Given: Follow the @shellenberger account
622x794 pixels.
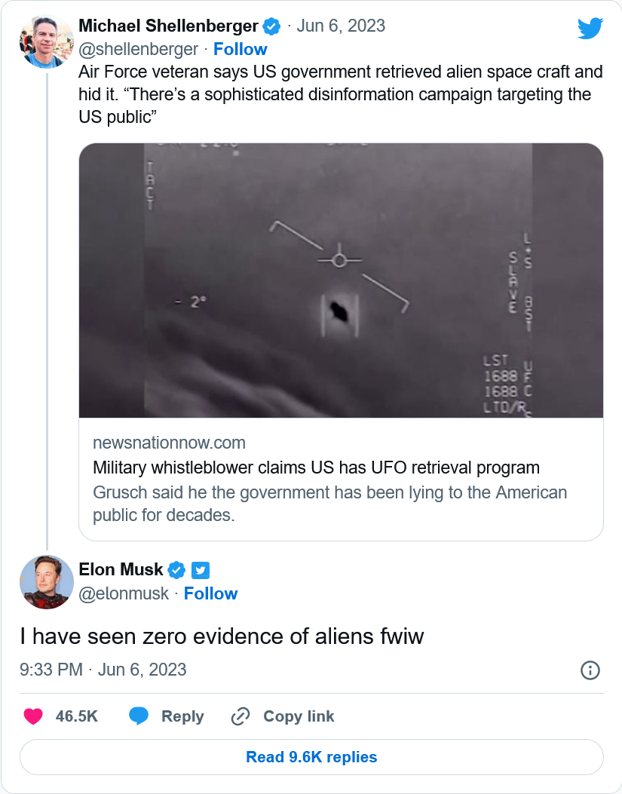Looking at the screenshot, I should [x=240, y=49].
